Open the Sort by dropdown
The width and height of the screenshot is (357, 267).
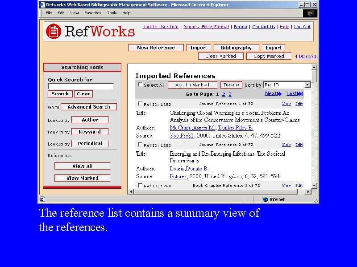(x=287, y=85)
